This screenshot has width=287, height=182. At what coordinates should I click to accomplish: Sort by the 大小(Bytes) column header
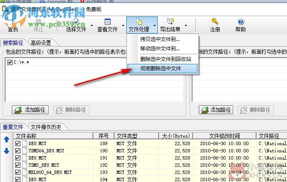point(176,136)
